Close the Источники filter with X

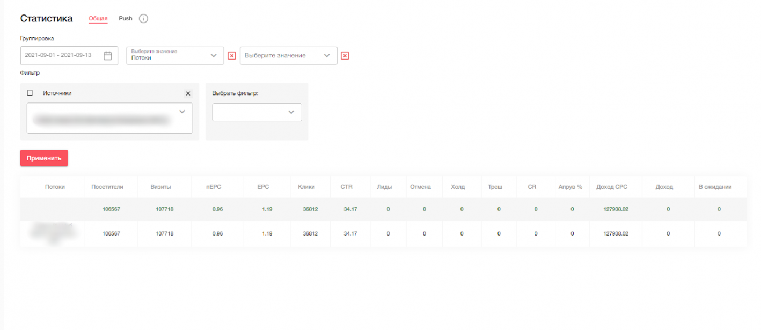tap(188, 93)
